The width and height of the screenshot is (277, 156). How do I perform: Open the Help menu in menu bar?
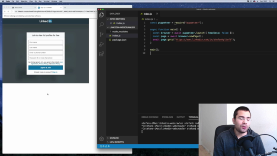click(61, 1)
